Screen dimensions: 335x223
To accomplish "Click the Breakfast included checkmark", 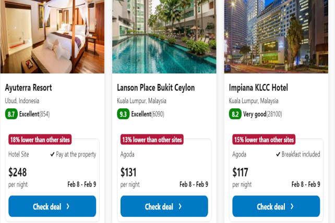I will click(x=278, y=154).
